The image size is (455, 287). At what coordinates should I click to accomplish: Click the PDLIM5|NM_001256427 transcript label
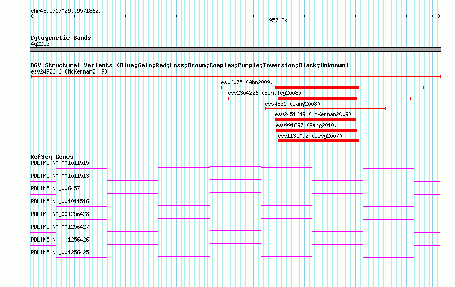pos(60,227)
